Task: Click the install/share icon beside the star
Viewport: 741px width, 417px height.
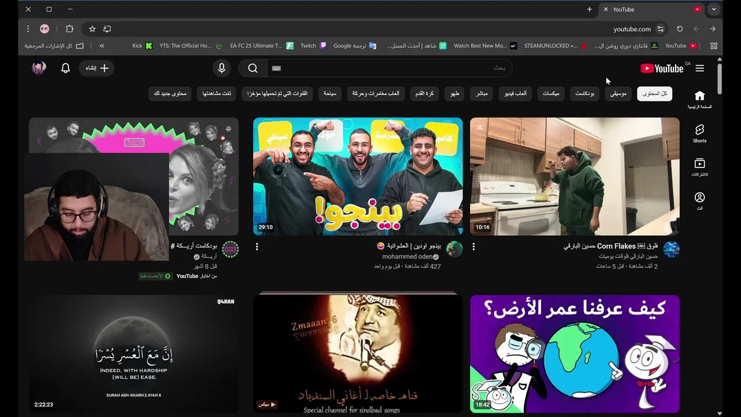Action: [x=107, y=29]
